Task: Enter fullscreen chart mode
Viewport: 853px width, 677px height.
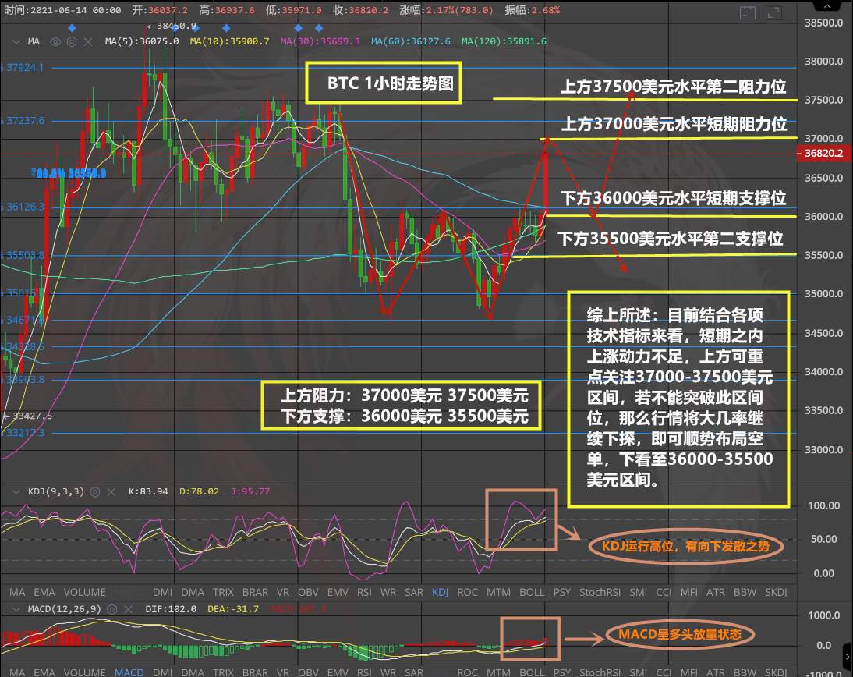Action: coord(773,13)
